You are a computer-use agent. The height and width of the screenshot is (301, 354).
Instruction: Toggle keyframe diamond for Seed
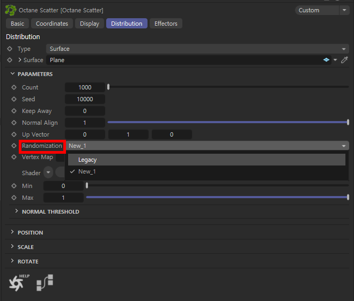tap(14, 99)
